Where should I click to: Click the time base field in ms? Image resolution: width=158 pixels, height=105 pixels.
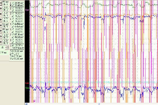4,52
